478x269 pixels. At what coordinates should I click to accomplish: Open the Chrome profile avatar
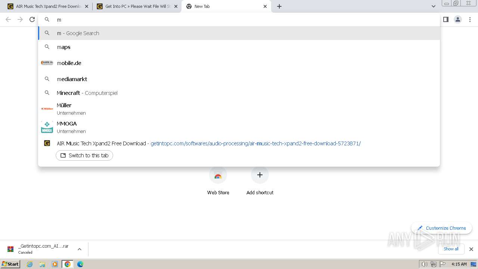[458, 19]
